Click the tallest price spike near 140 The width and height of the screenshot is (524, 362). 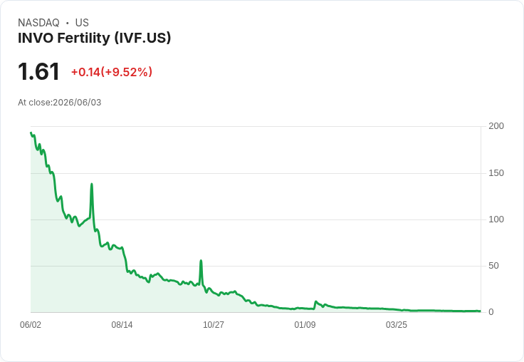[92, 185]
